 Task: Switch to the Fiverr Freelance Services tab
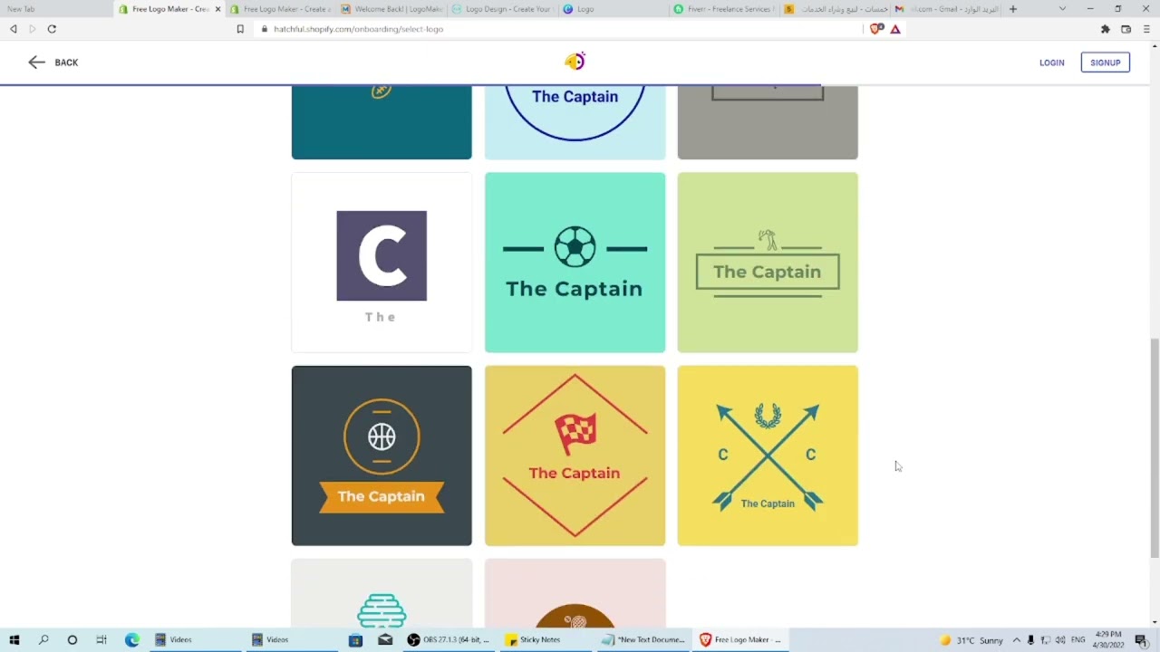724,9
